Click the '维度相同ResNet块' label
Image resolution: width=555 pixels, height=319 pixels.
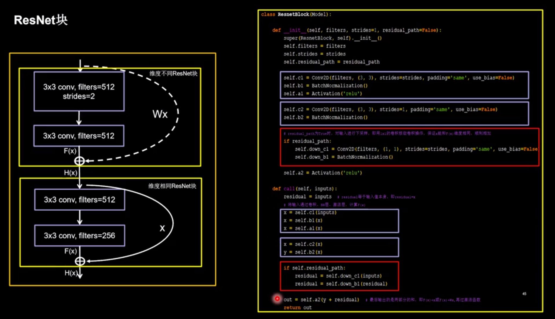click(x=172, y=186)
